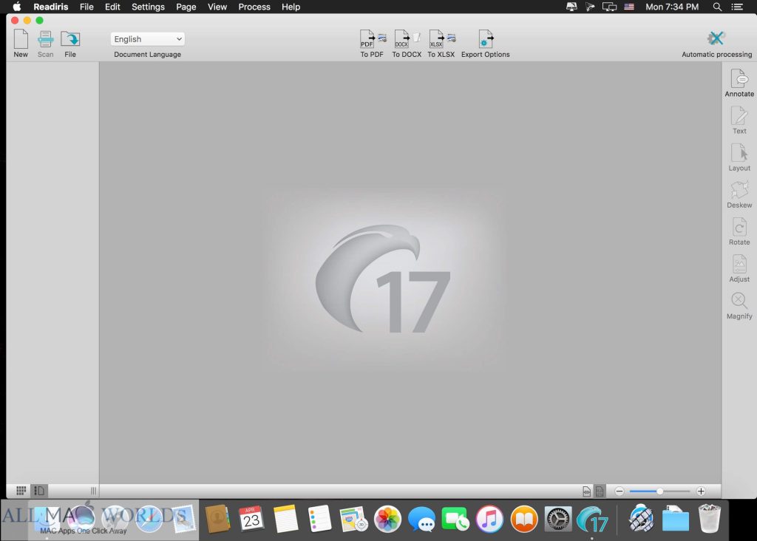Open Export Options

click(x=485, y=44)
